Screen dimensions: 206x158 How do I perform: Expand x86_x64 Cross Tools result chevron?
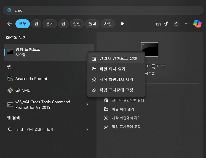click(87, 104)
